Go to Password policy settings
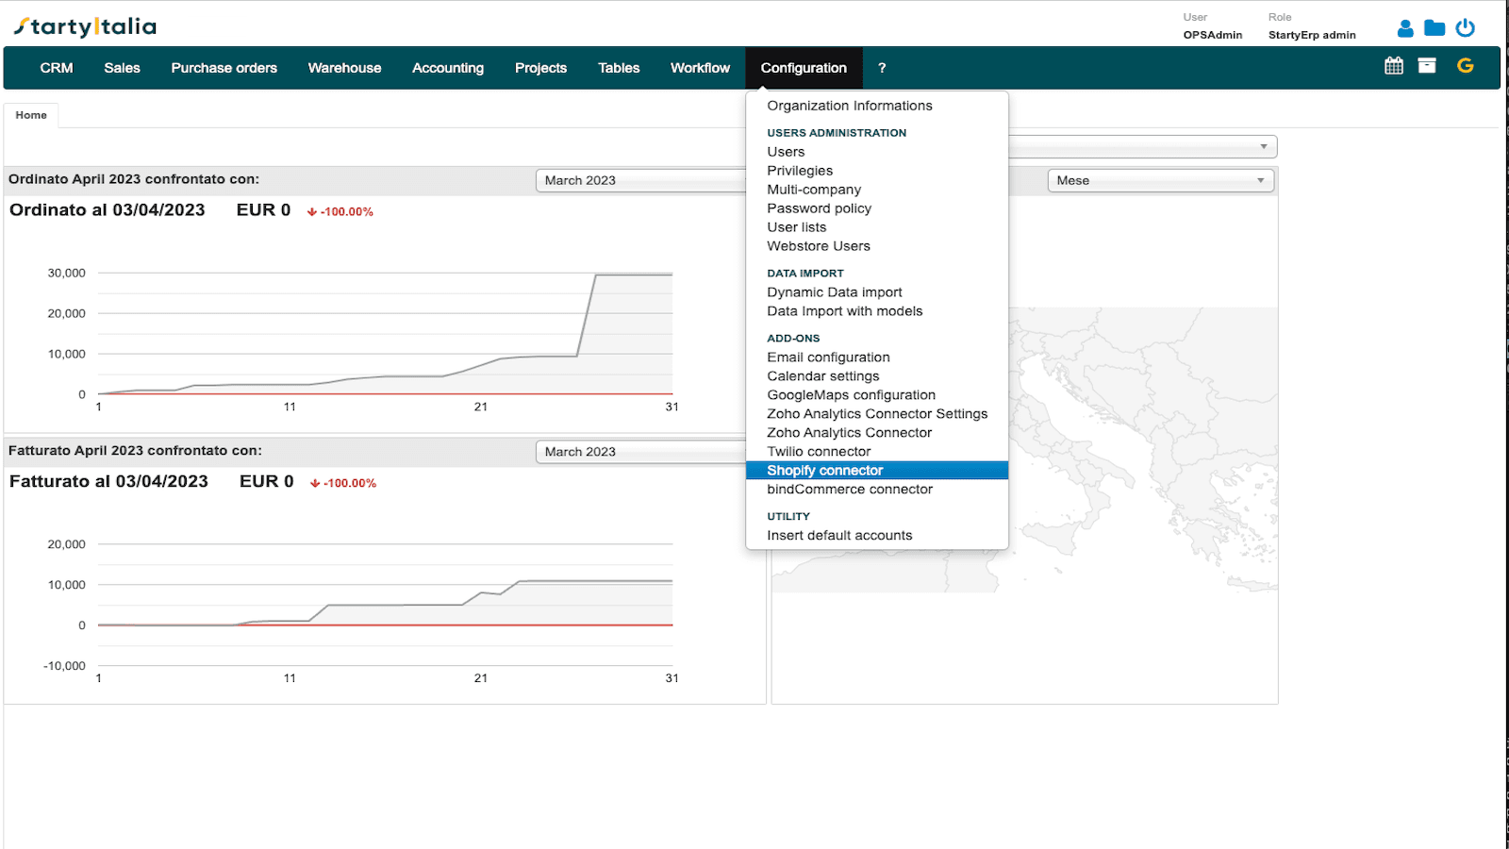The width and height of the screenshot is (1509, 849). coord(819,208)
